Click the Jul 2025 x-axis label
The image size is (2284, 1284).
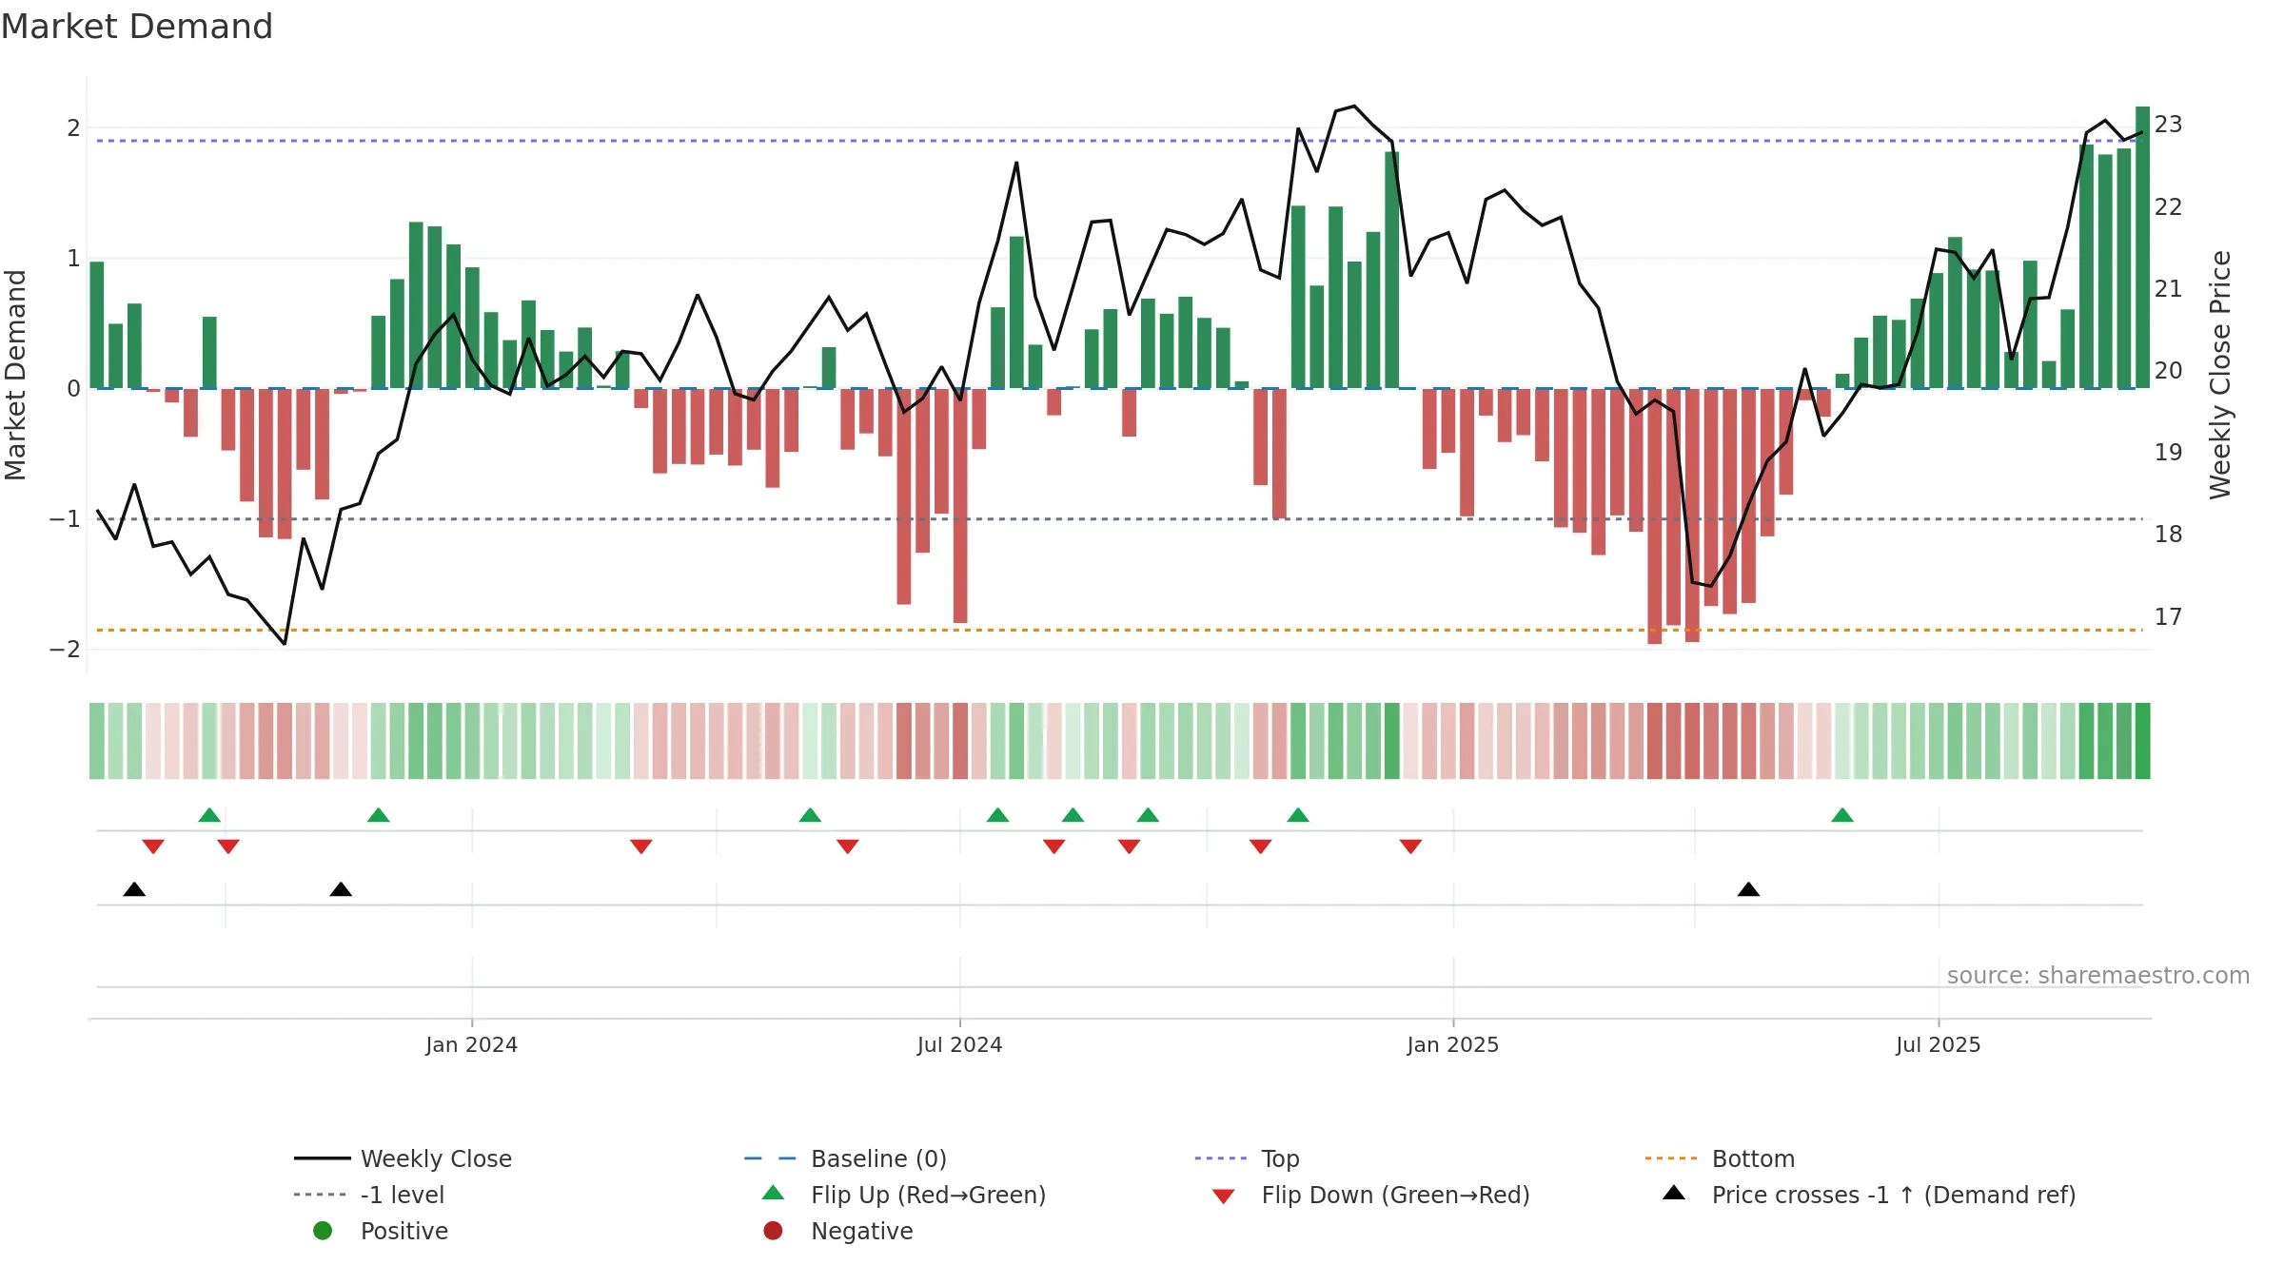point(1939,1045)
